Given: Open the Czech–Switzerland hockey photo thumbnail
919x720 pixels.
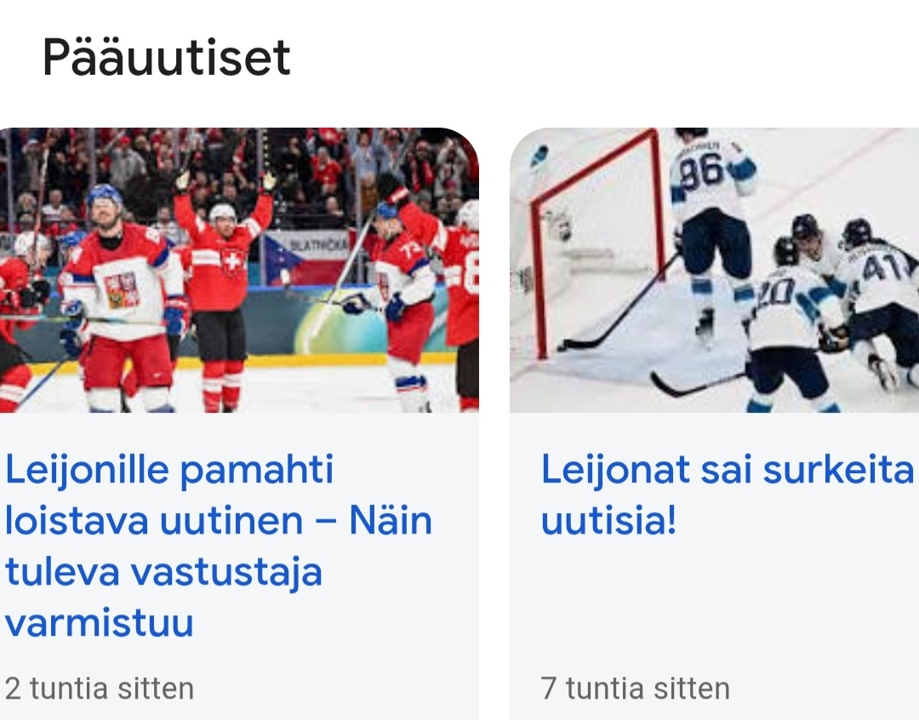Looking at the screenshot, I should (x=238, y=270).
